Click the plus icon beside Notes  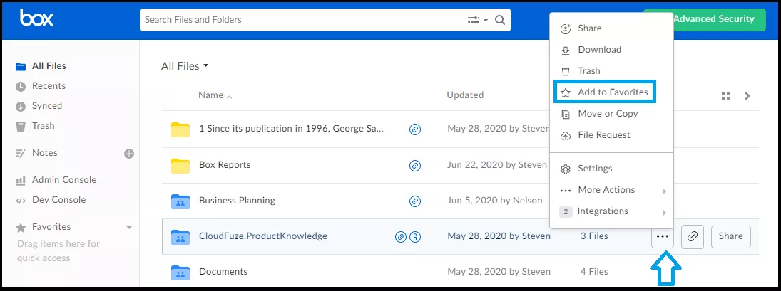click(x=129, y=154)
